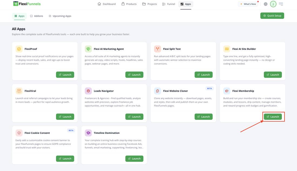Screen dimensions: 297x171
Task: Open the What's New announcements
Action: [x=248, y=4]
